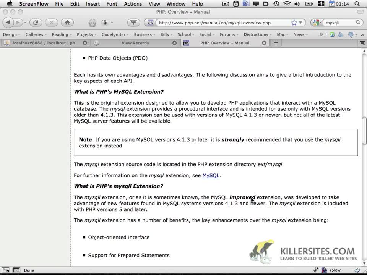Open the camera icon dropdown arrow
Viewport: 367px width, 275px height.
point(112,23)
